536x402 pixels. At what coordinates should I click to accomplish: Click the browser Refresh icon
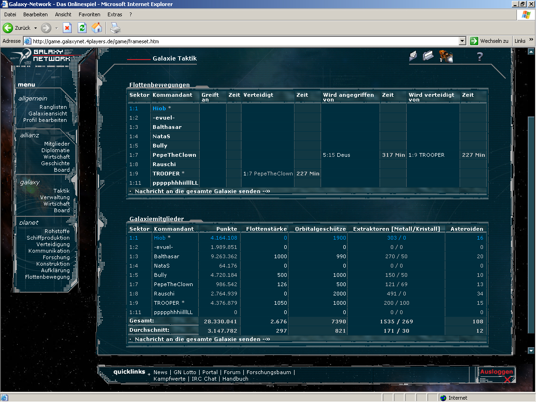(82, 28)
